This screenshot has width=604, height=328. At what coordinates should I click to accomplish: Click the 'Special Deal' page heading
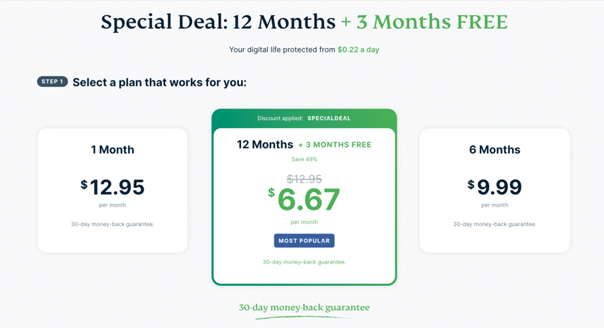(304, 21)
